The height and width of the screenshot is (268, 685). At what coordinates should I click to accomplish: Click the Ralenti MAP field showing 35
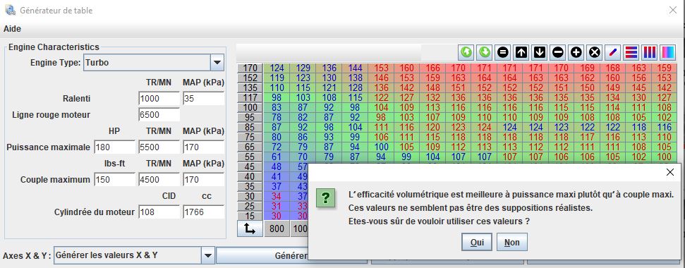204,99
